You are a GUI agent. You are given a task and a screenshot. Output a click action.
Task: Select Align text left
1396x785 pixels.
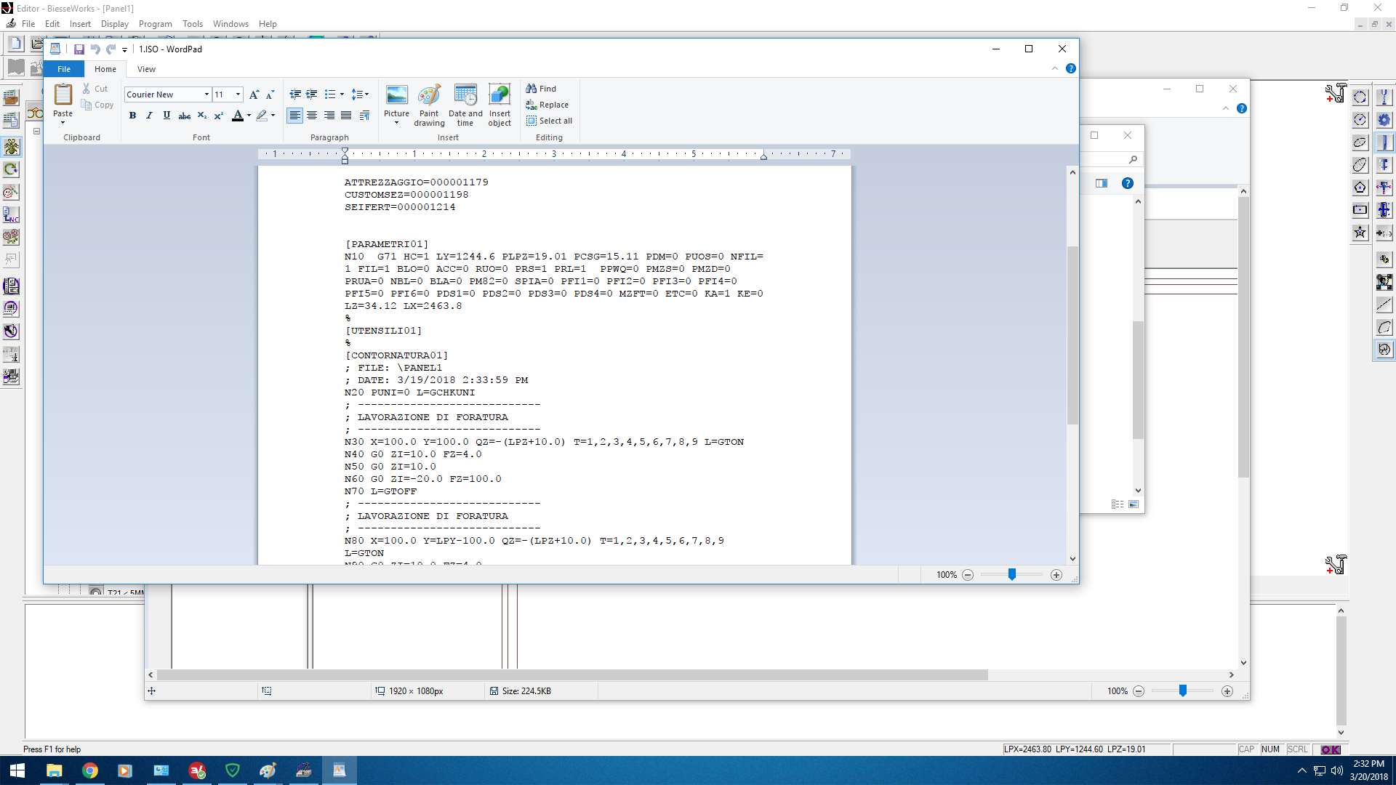point(294,116)
